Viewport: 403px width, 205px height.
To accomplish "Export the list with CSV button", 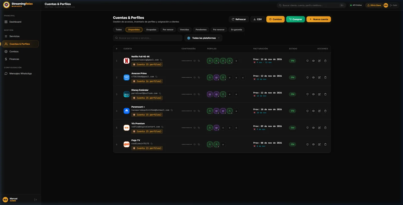I will [x=257, y=19].
